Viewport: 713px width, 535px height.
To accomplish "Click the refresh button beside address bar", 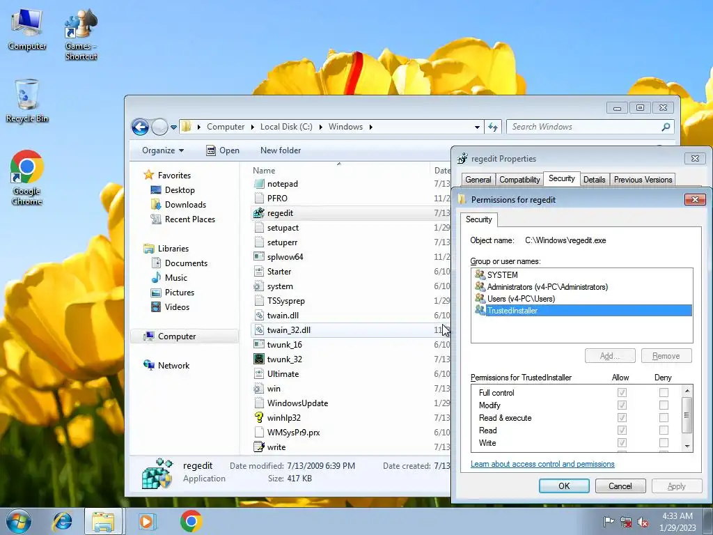I will coord(493,127).
